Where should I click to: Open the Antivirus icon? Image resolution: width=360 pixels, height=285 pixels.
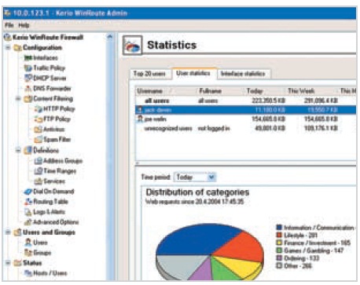(39, 130)
